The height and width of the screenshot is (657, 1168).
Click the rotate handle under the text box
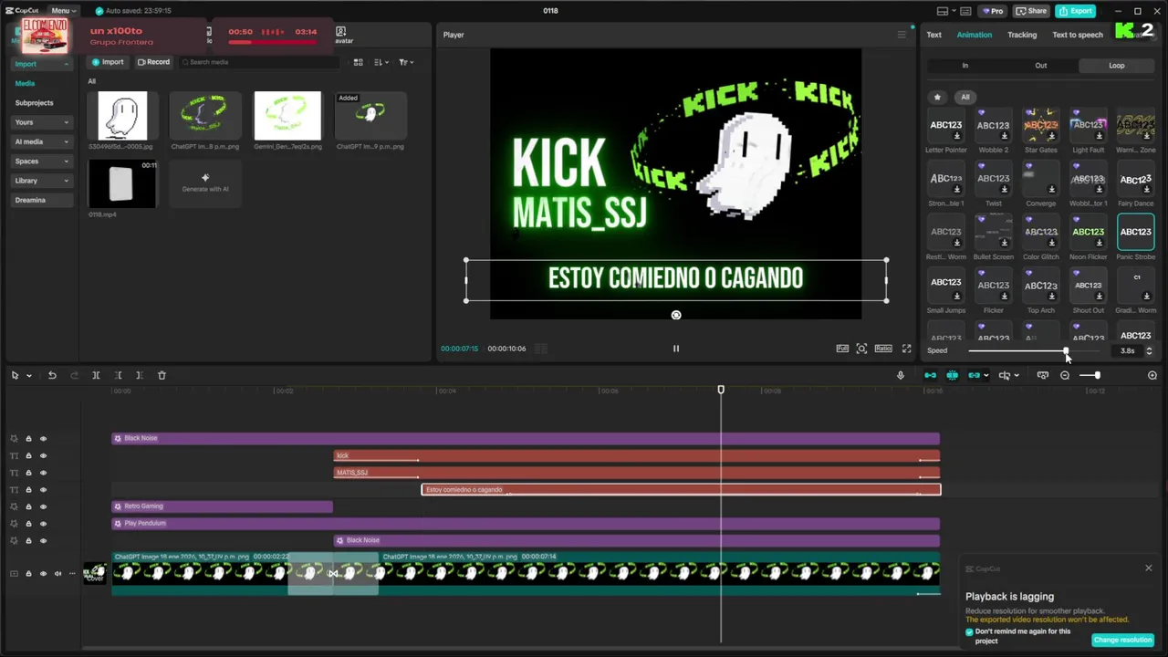click(x=676, y=315)
